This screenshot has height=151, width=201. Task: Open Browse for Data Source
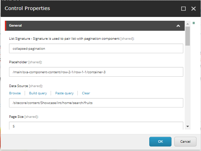[15, 93]
